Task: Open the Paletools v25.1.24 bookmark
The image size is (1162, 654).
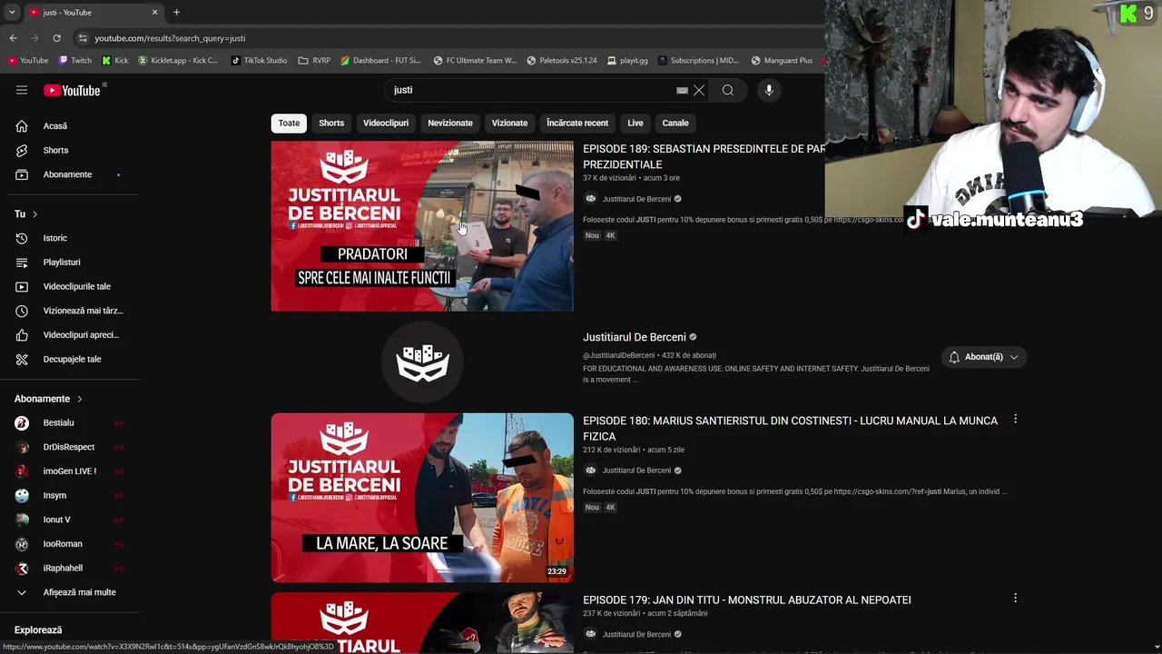Action: click(561, 61)
